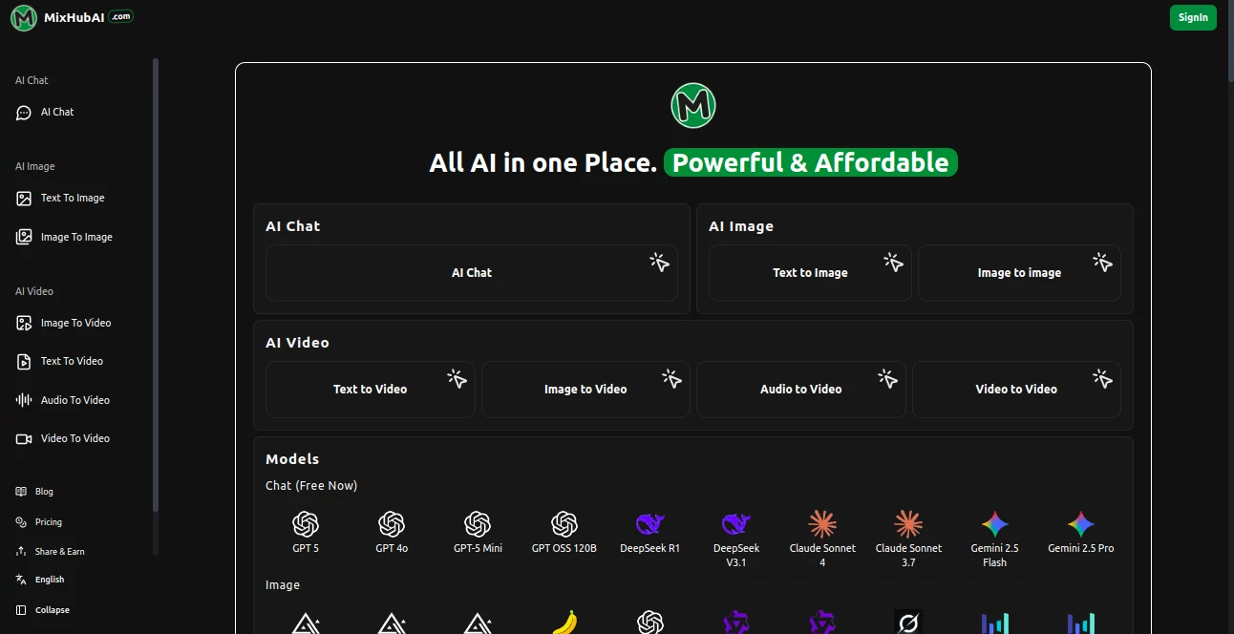Select the Gemini 2.5 Pro model icon
The height and width of the screenshot is (634, 1234).
click(x=1080, y=524)
